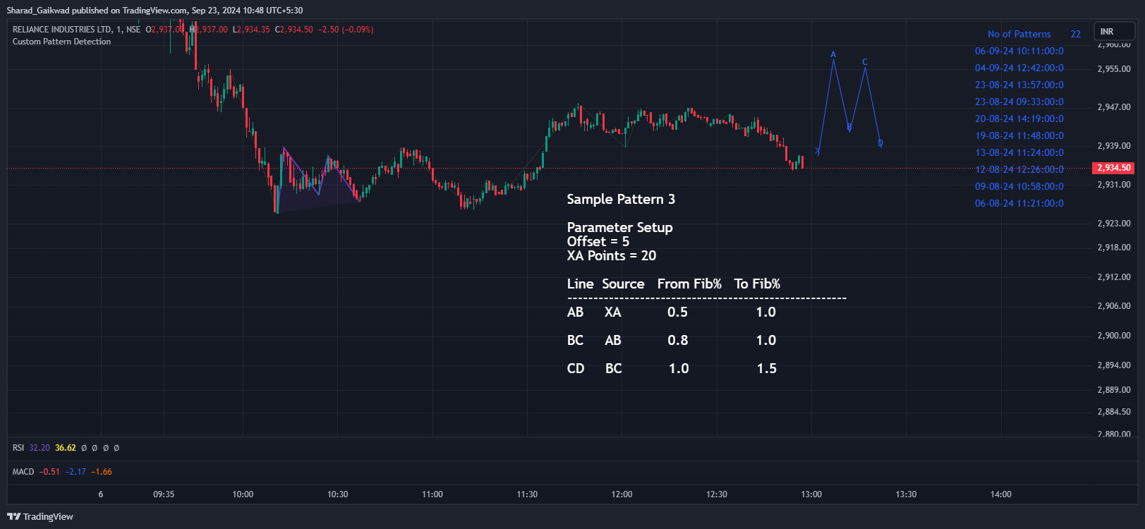Click the pattern date 06-09-24 10:11:00:0
This screenshot has width=1145, height=529.
[1019, 51]
